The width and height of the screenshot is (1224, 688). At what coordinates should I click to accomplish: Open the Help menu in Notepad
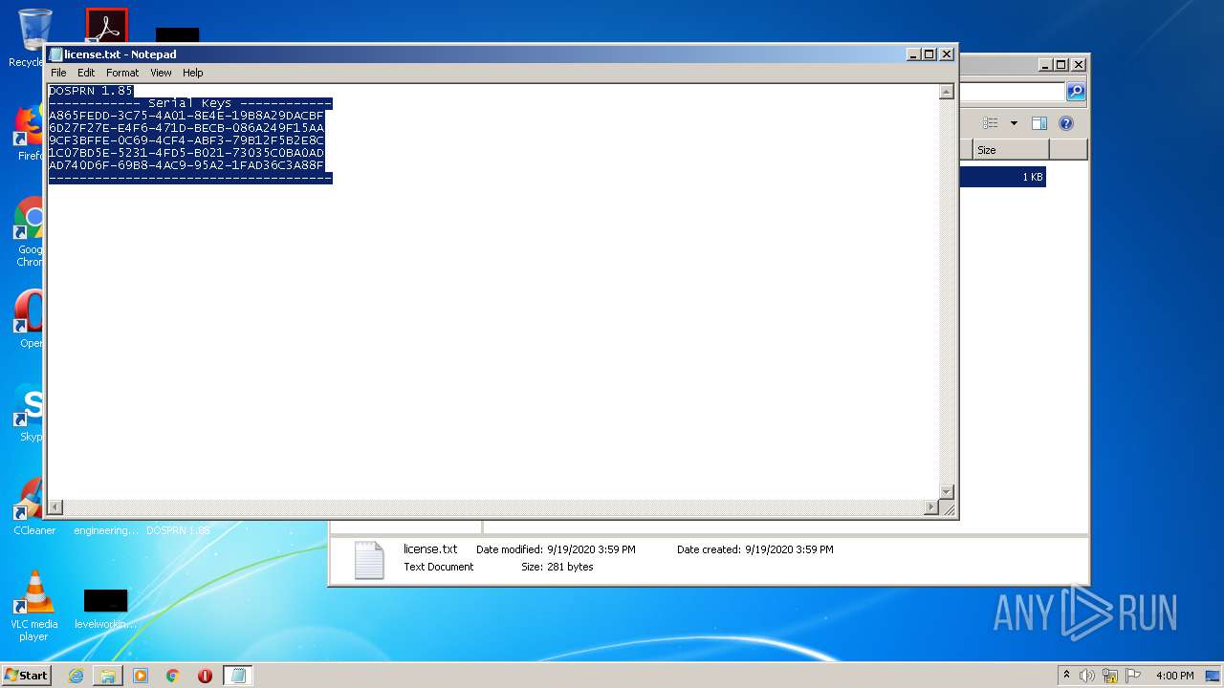point(193,73)
